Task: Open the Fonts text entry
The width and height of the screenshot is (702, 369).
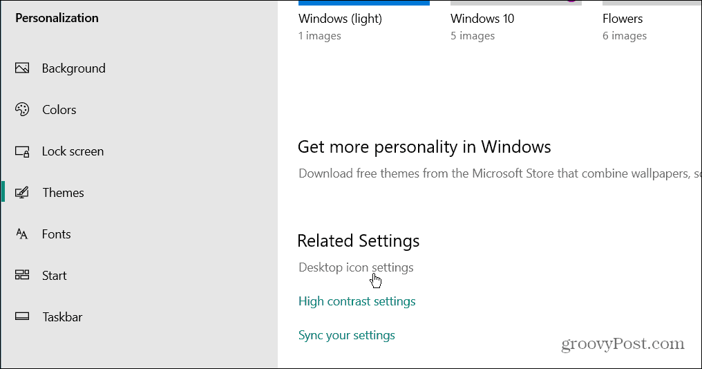Action: [56, 234]
